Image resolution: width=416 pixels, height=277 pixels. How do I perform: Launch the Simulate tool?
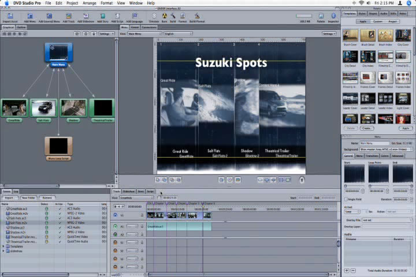[154, 16]
